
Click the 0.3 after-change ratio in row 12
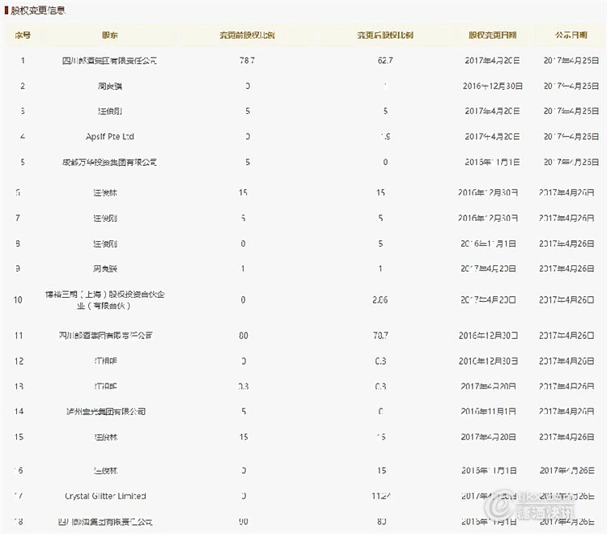380,361
